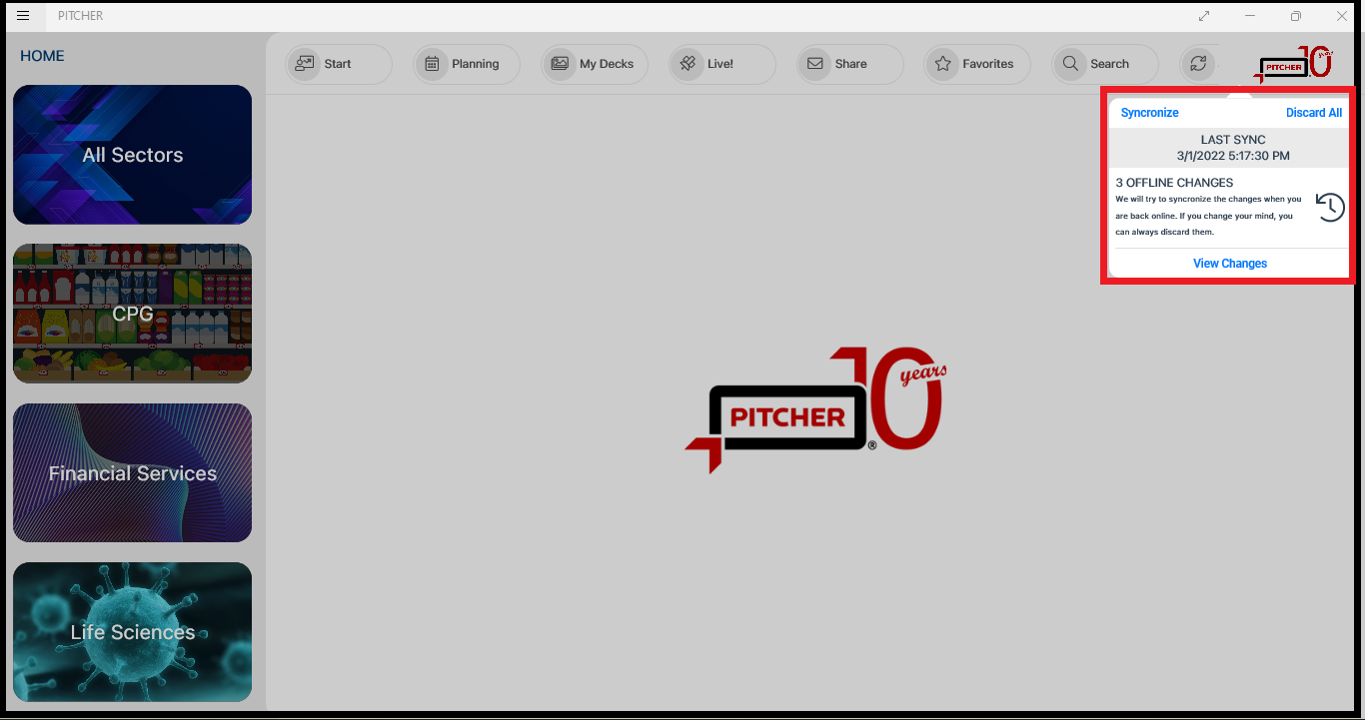Screen dimensions: 1365x720
Task: Open Search with the magnifier icon
Action: [x=1070, y=63]
